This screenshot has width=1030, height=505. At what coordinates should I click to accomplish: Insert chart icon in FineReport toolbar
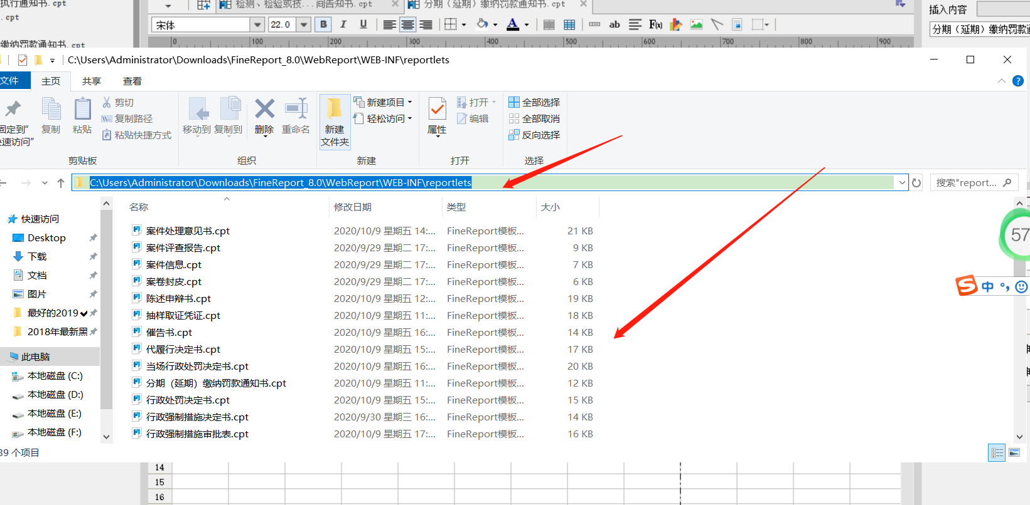[676, 24]
